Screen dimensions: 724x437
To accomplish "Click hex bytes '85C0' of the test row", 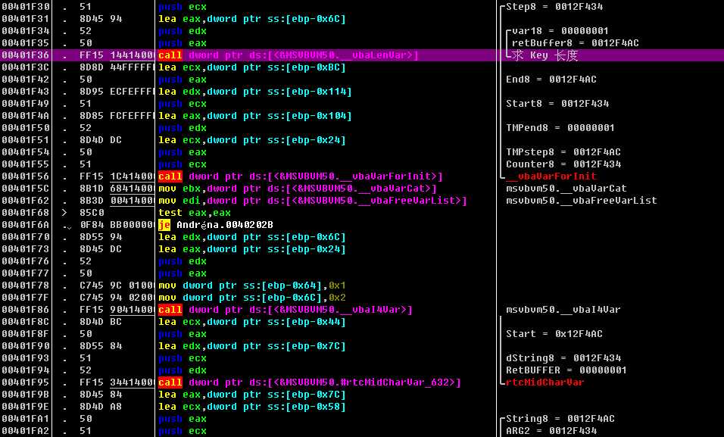I will pyautogui.click(x=92, y=213).
